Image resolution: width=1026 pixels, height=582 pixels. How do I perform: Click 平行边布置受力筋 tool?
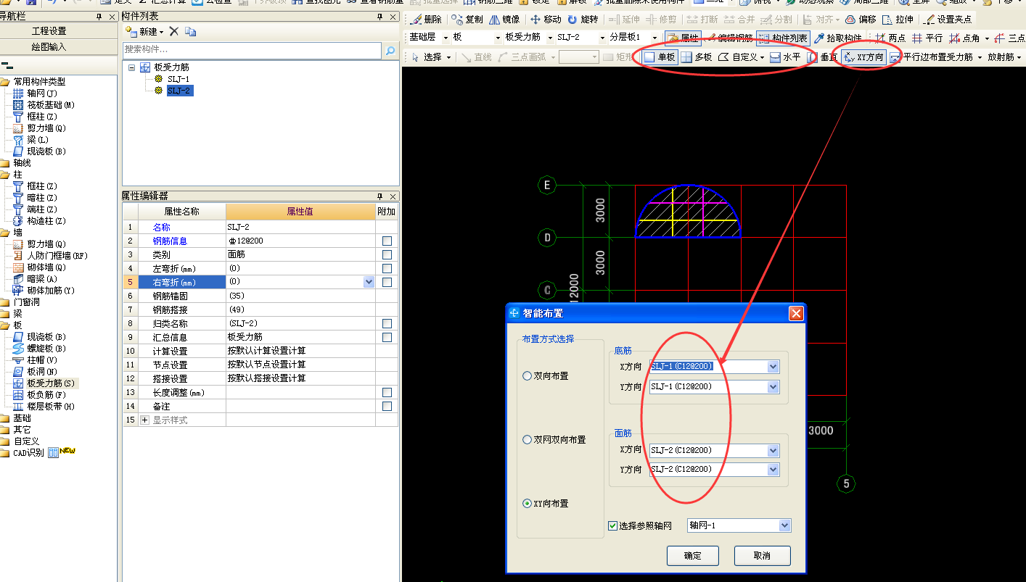931,57
